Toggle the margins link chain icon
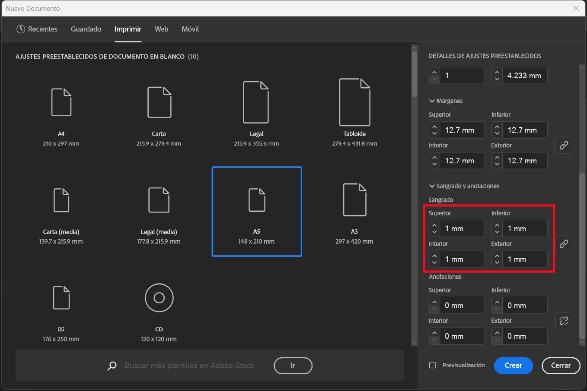587x391 pixels. tap(564, 145)
